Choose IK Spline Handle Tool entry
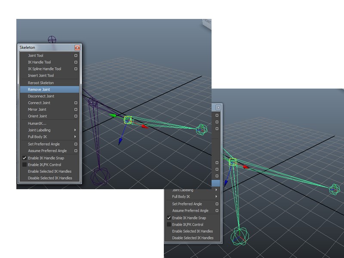The height and width of the screenshot is (258, 344). click(45, 69)
